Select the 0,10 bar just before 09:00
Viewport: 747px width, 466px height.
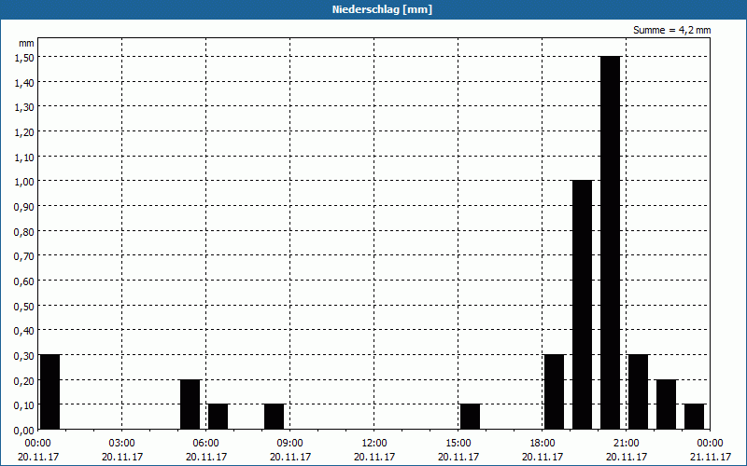(274, 417)
